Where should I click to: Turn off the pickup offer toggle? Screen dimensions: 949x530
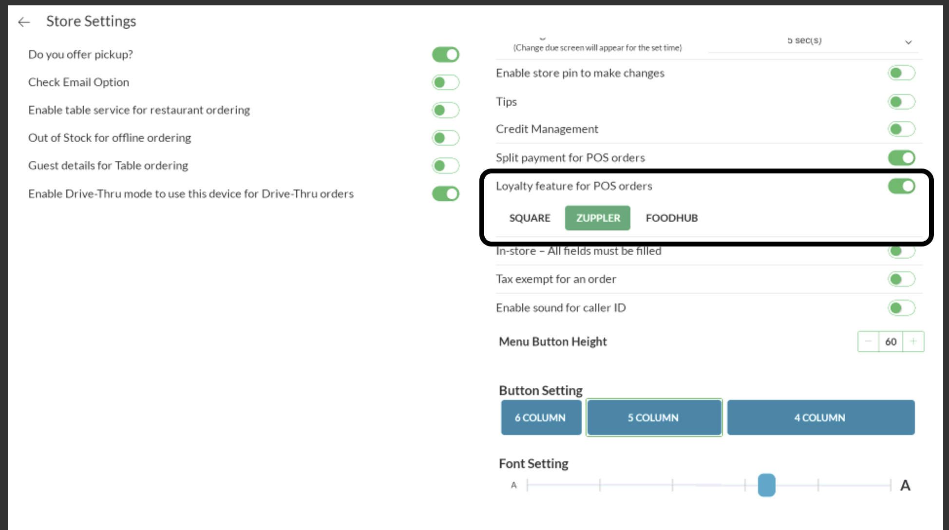point(445,55)
